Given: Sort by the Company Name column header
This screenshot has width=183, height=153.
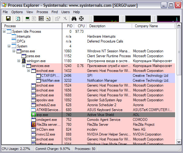Looking at the screenshot, I should (x=153, y=26).
